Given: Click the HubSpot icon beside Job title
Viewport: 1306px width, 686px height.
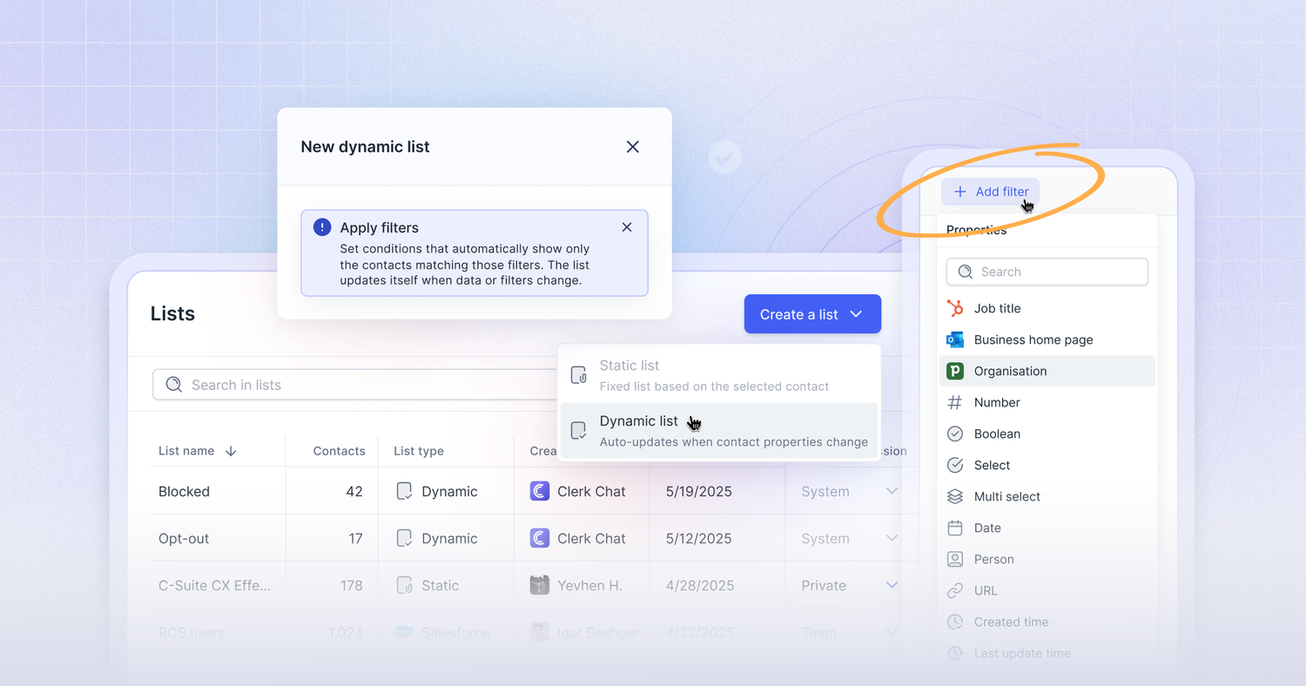Looking at the screenshot, I should pyautogui.click(x=955, y=308).
